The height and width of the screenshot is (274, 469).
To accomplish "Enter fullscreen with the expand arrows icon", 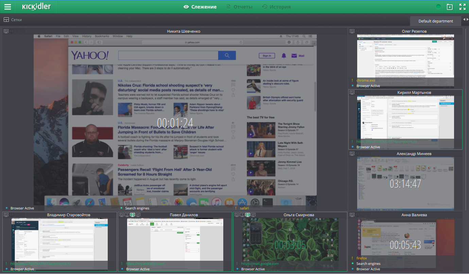I will click(463, 7).
